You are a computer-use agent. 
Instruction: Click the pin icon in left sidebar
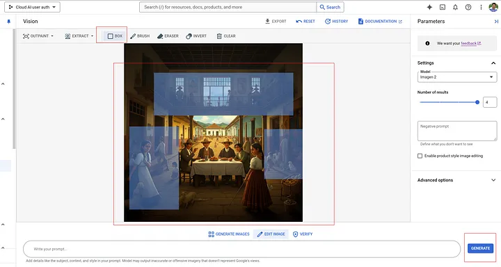[x=8, y=22]
